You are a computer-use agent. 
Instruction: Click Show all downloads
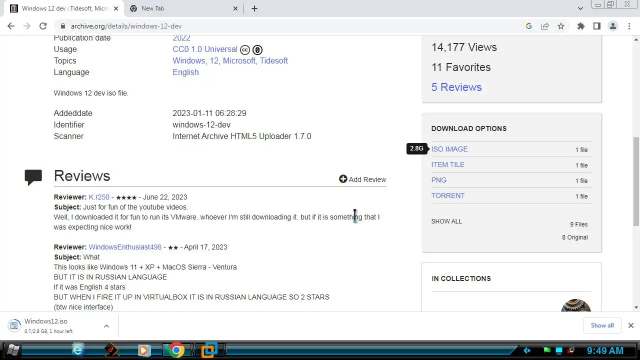[602, 325]
